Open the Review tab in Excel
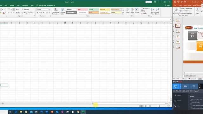 tap(12, 5)
